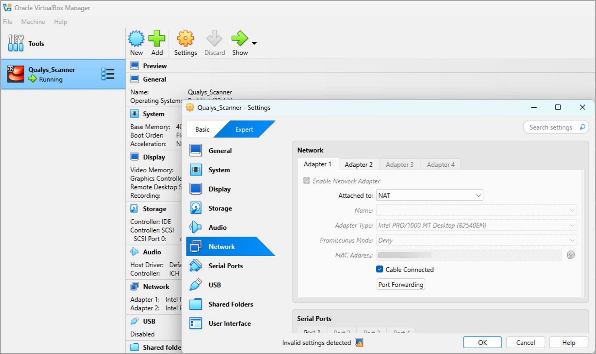
Task: Select the Storage category in settings sidebar
Action: (220, 208)
